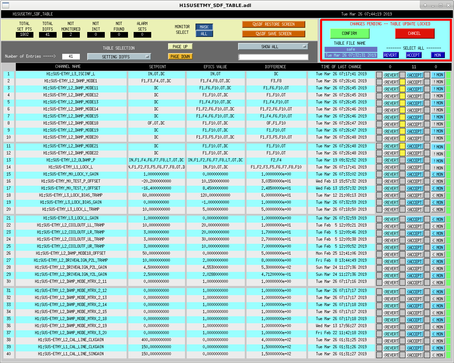The height and width of the screenshot is (363, 454).
Task: Go to previous page with PAGE UP
Action: click(x=180, y=46)
